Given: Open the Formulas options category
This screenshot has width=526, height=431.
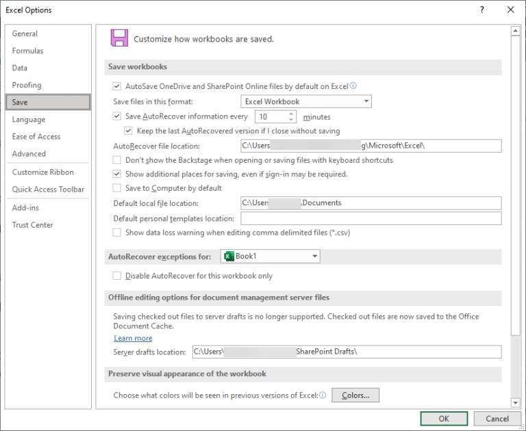Looking at the screenshot, I should pos(27,51).
